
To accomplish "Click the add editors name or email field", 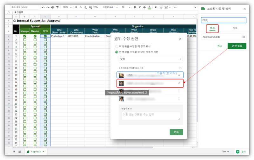I will (151, 116).
